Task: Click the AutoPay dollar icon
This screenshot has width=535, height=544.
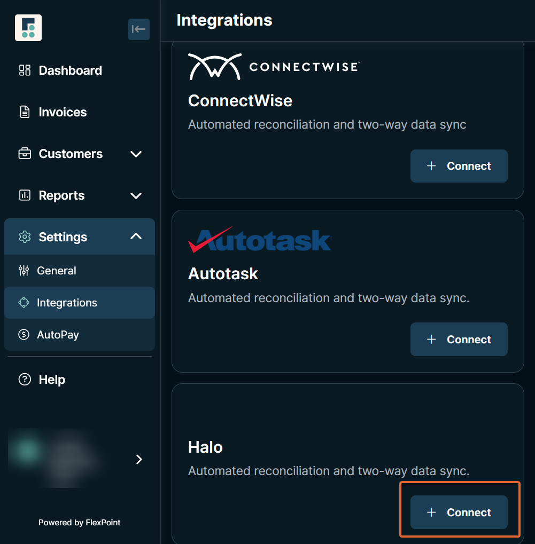Action: pyautogui.click(x=24, y=335)
